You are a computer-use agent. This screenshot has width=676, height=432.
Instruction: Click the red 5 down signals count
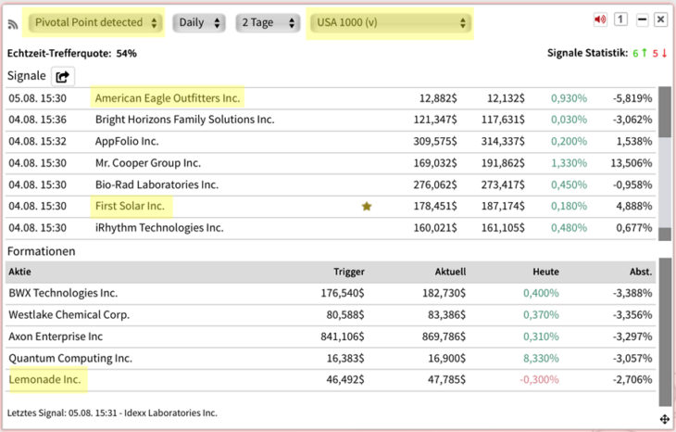[x=659, y=53]
